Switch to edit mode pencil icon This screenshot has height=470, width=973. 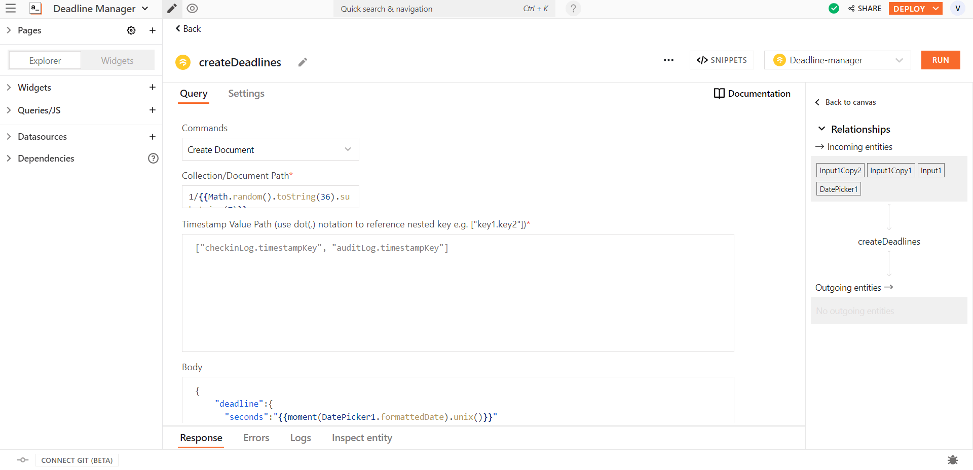coord(172,9)
